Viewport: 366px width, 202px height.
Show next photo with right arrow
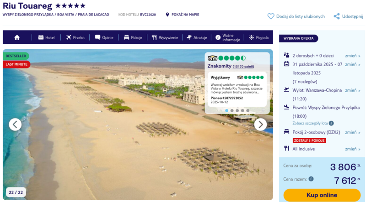tap(260, 124)
